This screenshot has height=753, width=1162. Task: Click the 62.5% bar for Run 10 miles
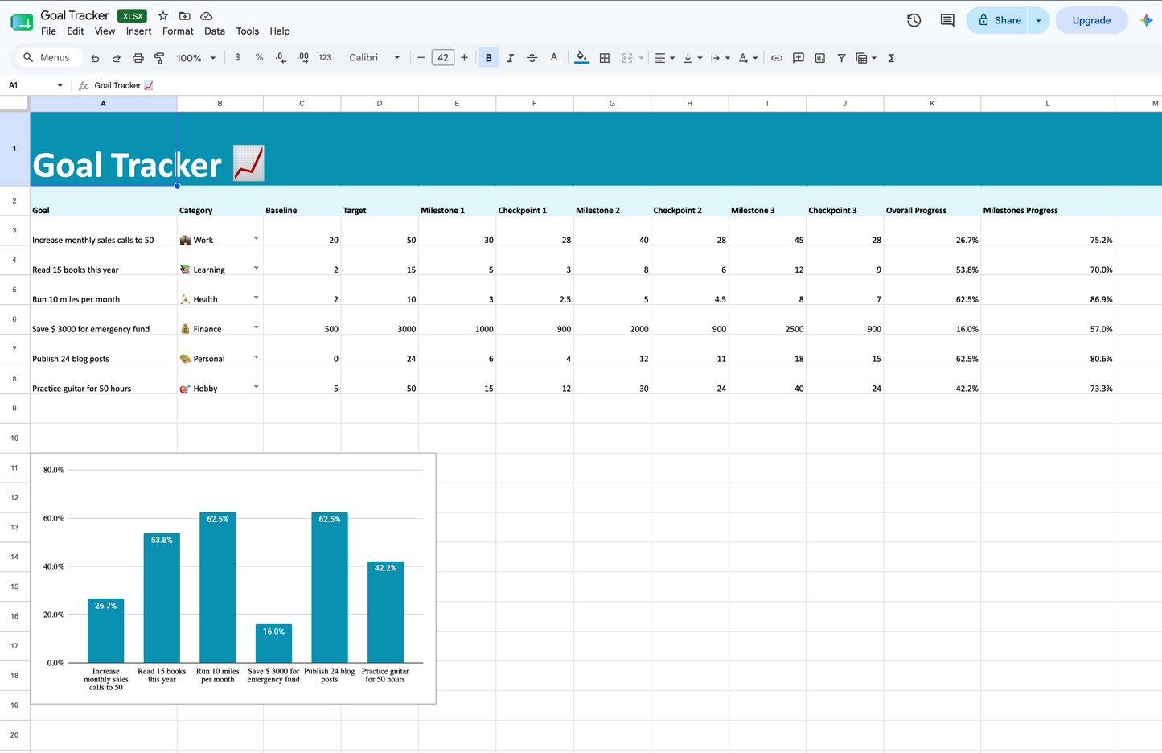click(x=218, y=587)
